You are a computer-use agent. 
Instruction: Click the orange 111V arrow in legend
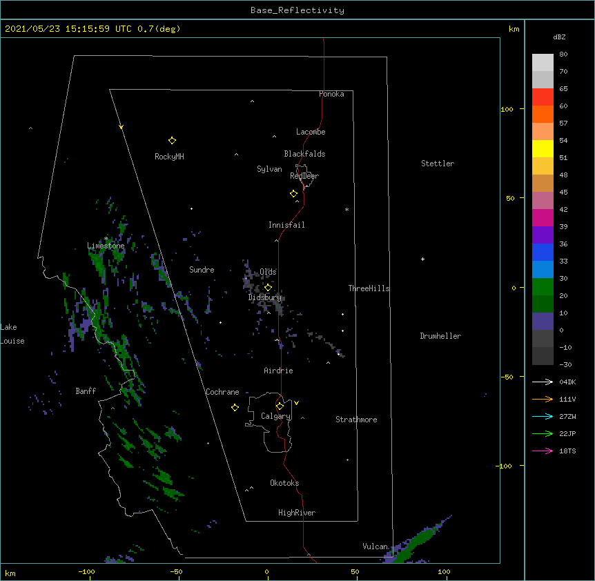coord(543,399)
